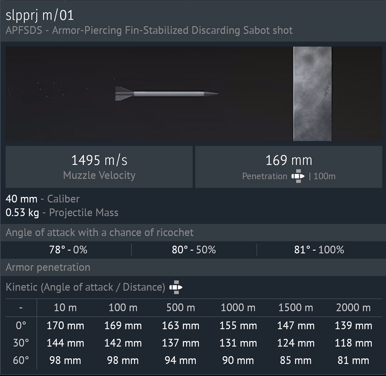386x376 pixels.
Task: Click the slpprj m/01 shell title
Action: click(x=40, y=16)
